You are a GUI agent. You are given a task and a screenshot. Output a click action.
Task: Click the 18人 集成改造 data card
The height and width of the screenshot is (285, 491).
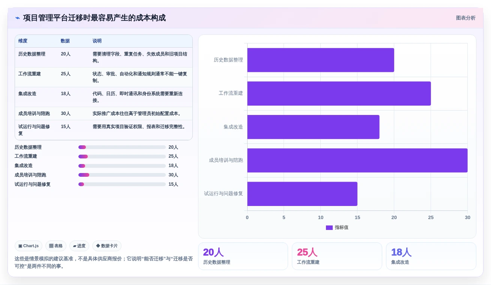[x=431, y=256]
